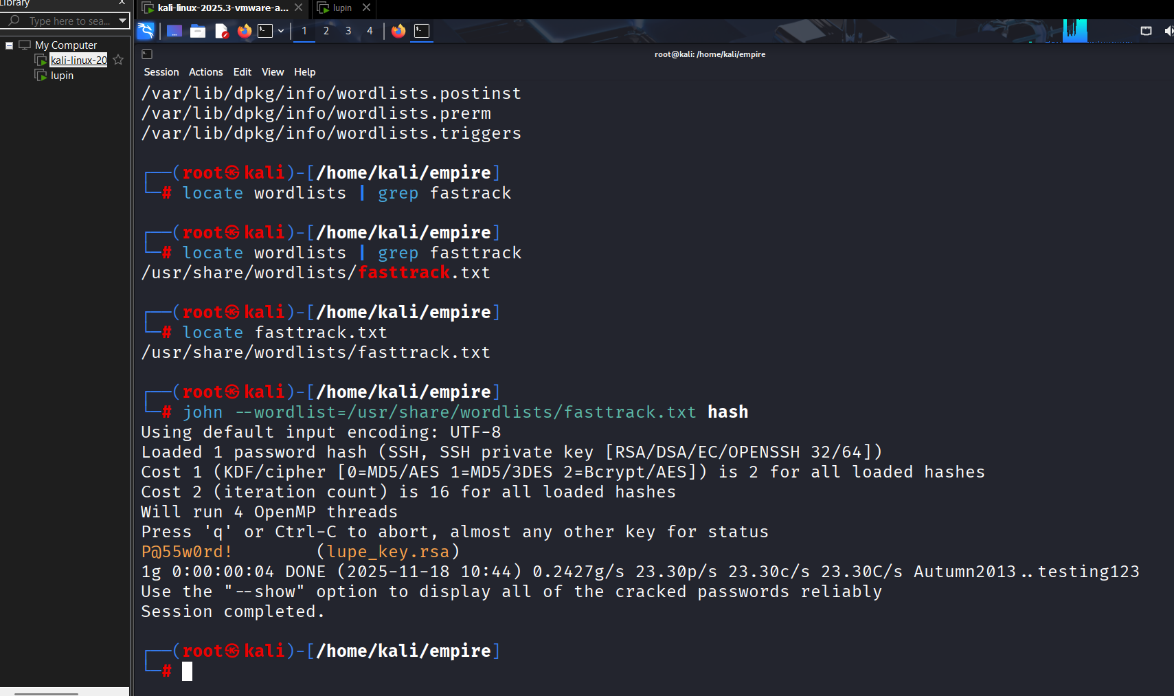Screen dimensions: 1174x696
Task: Expand the terminal launcher dropdown arrow
Action: click(281, 31)
